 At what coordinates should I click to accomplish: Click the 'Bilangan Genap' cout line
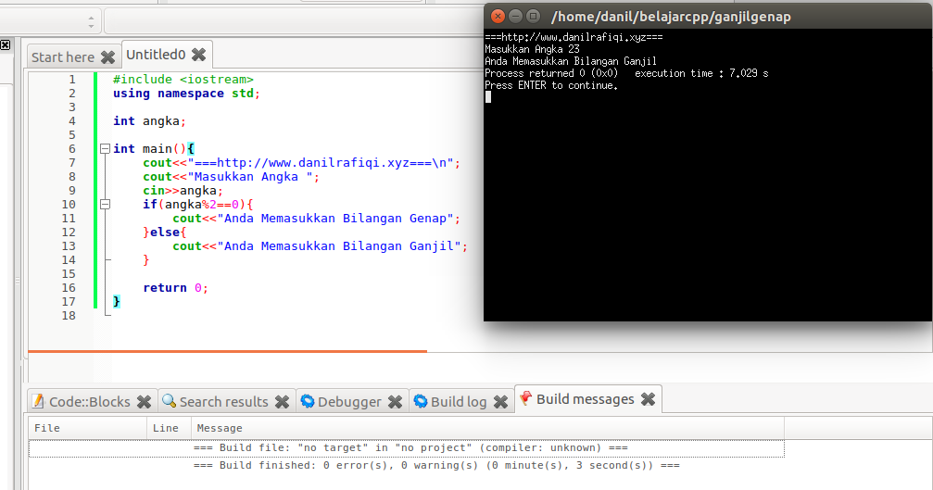click(317, 219)
